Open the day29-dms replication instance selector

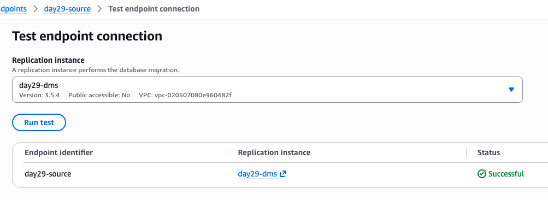267,90
